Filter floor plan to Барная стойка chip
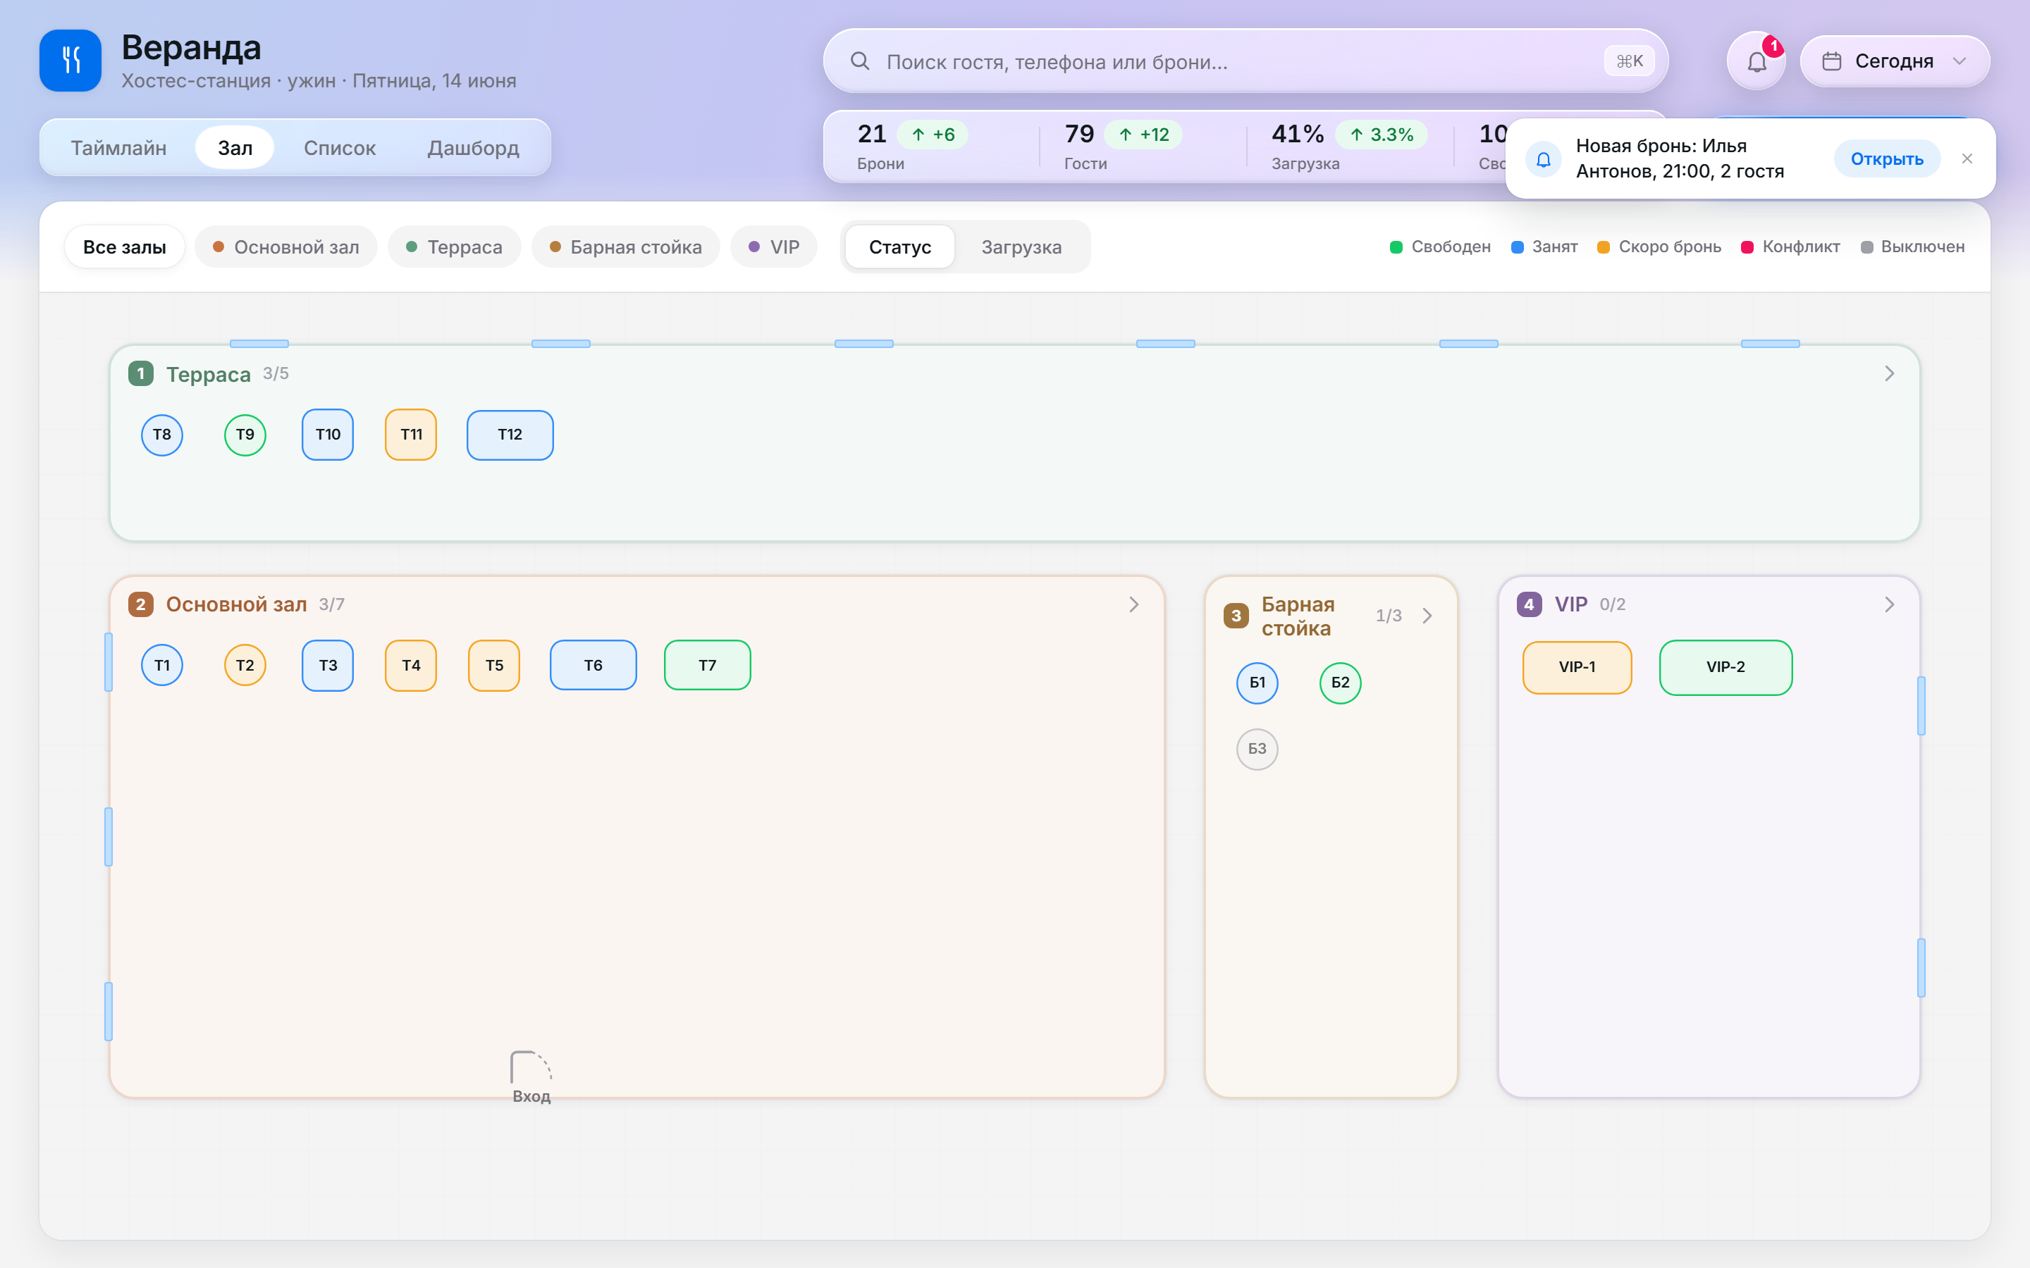This screenshot has height=1268, width=2030. [x=626, y=247]
